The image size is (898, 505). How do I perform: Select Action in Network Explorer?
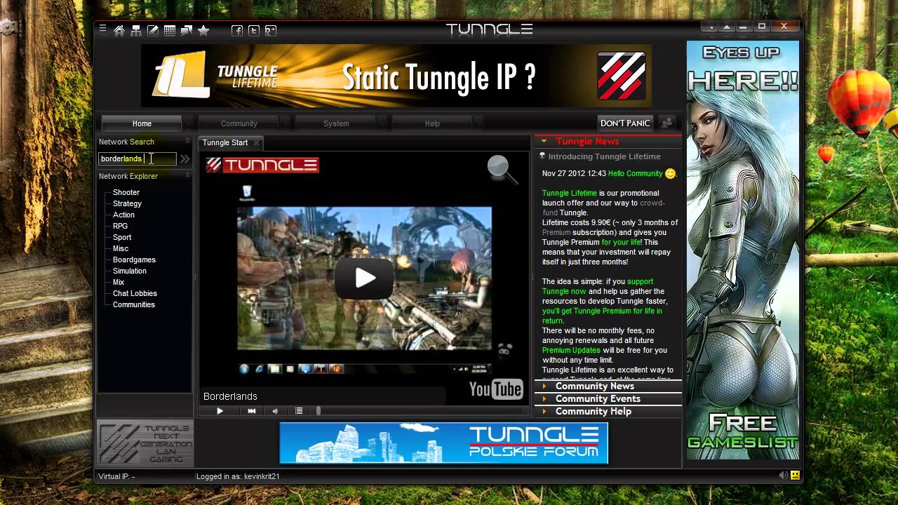(123, 215)
